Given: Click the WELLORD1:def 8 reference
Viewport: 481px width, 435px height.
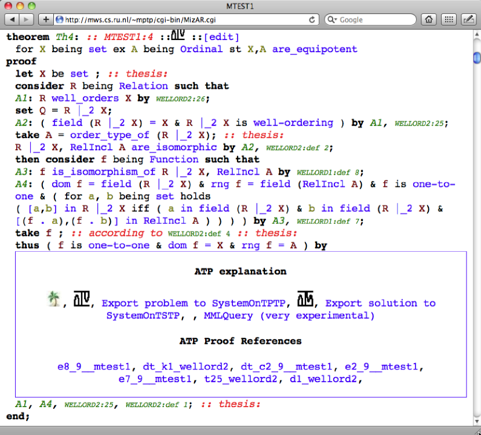Looking at the screenshot, I should (328, 172).
